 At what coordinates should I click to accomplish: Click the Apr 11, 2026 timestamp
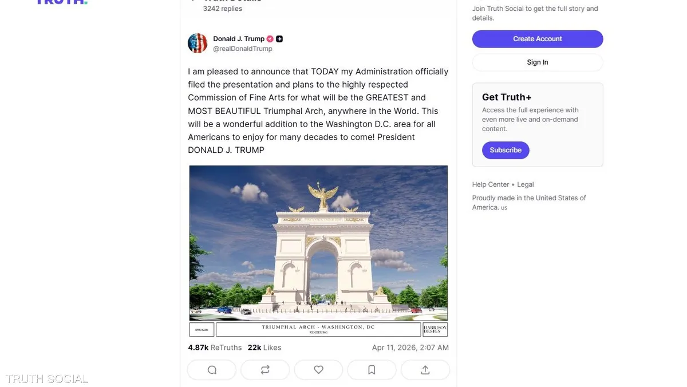(410, 347)
